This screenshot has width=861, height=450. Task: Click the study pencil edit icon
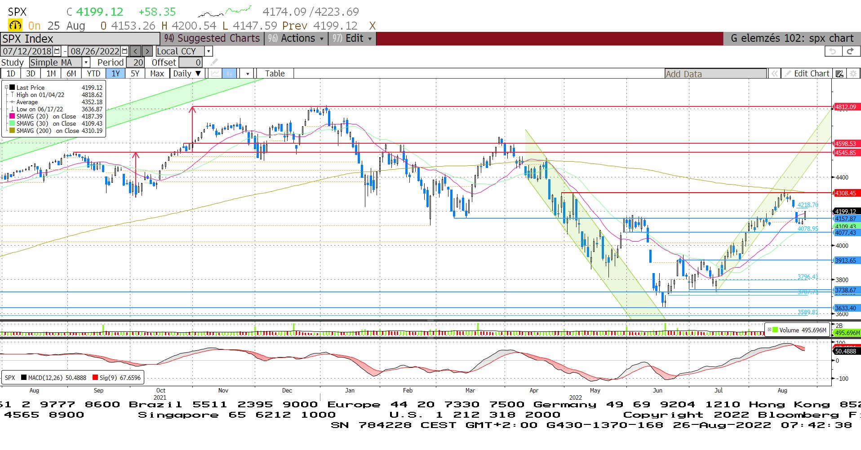[x=214, y=62]
